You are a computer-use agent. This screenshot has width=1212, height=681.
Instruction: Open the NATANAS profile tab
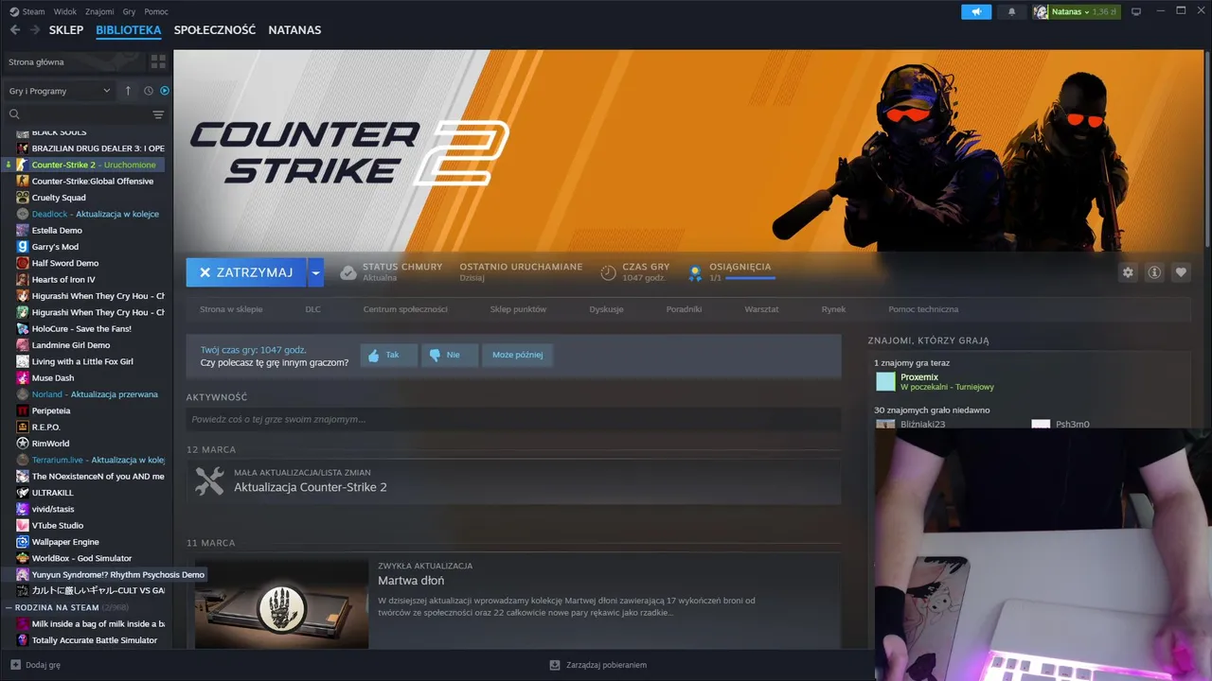pos(294,30)
